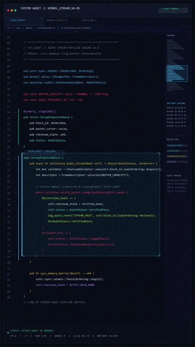Viewport: 195px width, 347px height.
Task: Click the BUFFER POOL panel header
Action: [173, 140]
